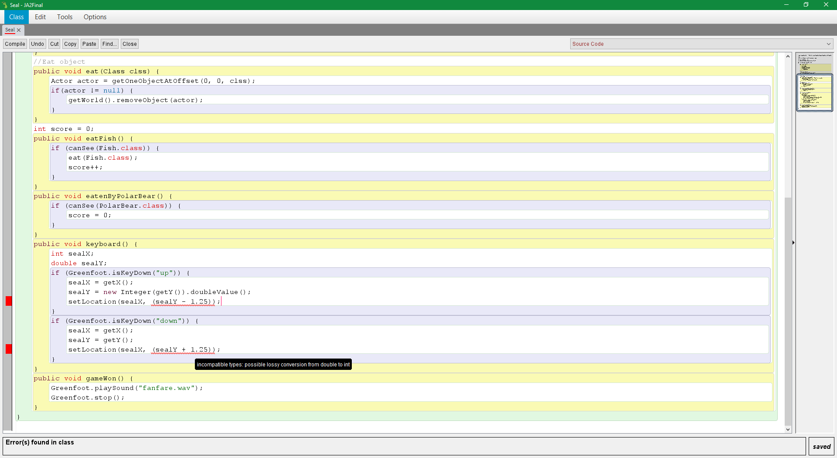The width and height of the screenshot is (837, 458).
Task: Click the Paste button
Action: (x=89, y=44)
